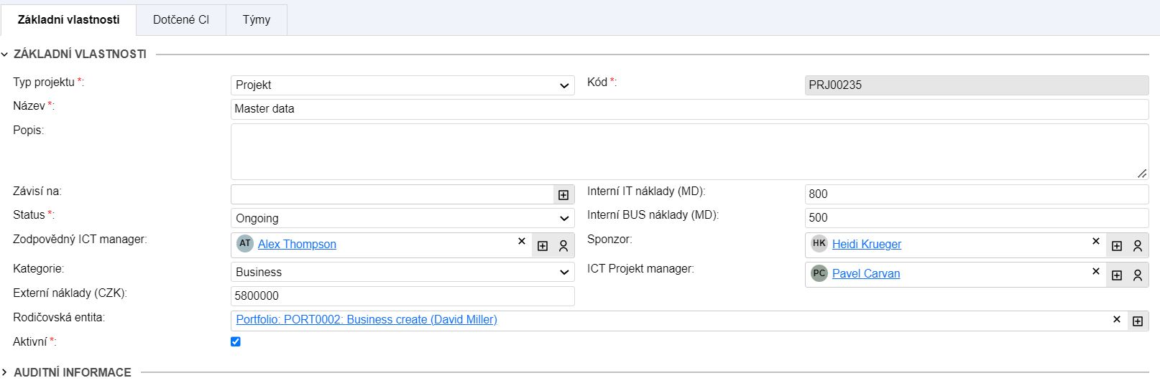The width and height of the screenshot is (1160, 383).
Task: Click Název field containing Master data
Action: (690, 109)
